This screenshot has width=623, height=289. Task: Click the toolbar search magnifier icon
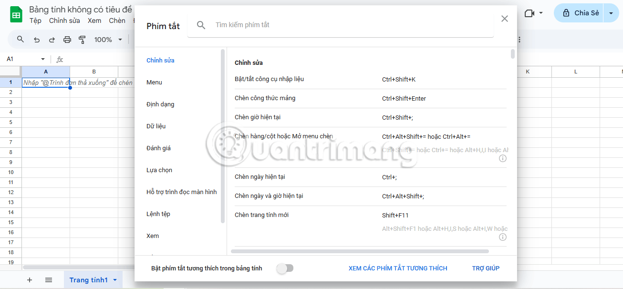click(20, 40)
